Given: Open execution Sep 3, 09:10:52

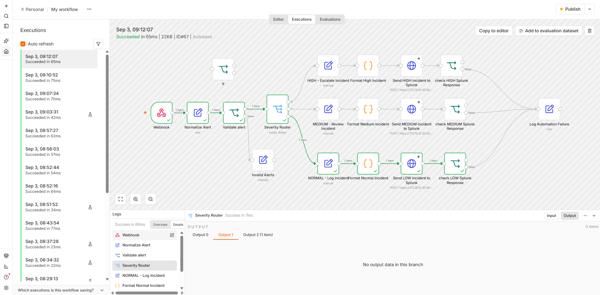Looking at the screenshot, I should point(59,77).
